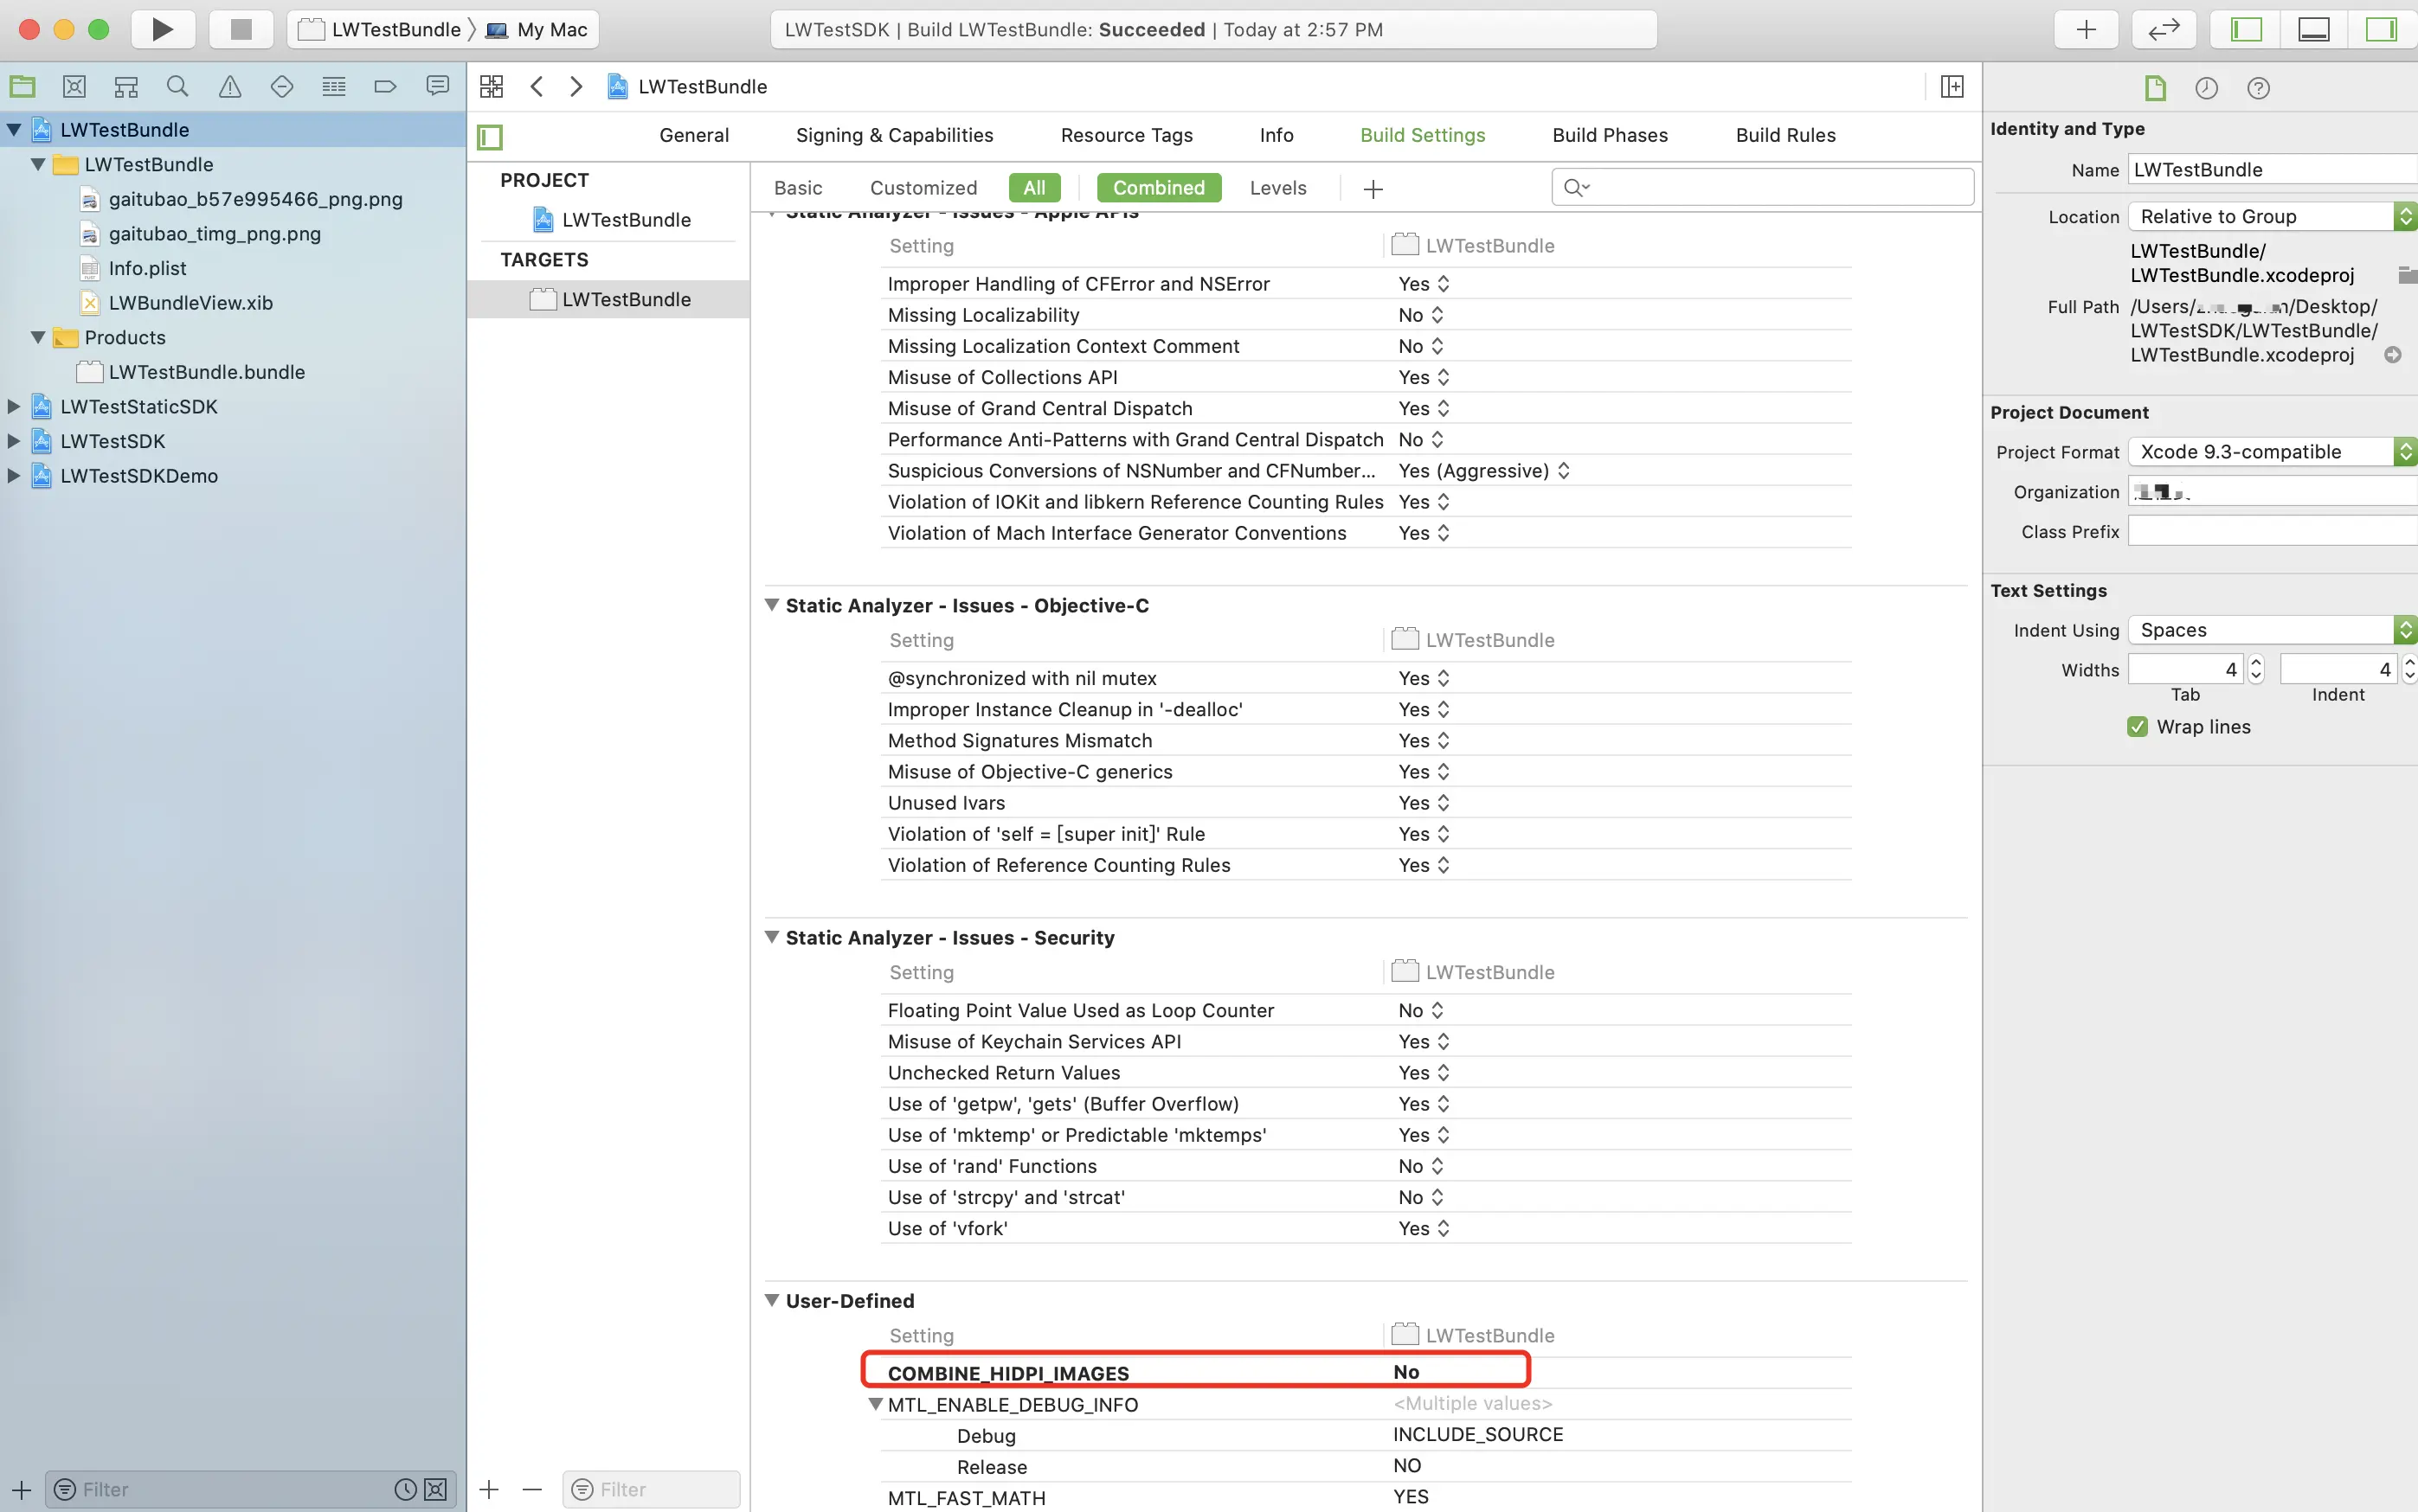2418x1512 pixels.
Task: Click the Stop build button
Action: pyautogui.click(x=240, y=29)
